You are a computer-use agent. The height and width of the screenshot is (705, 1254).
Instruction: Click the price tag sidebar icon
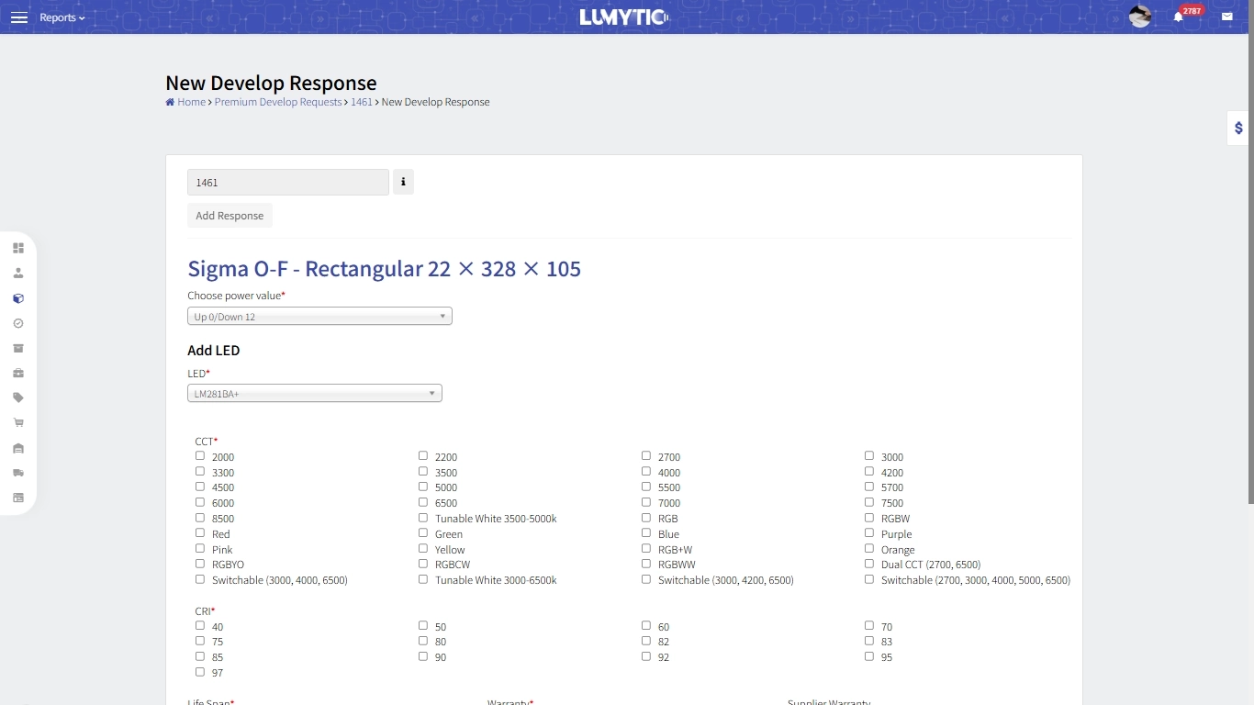pyautogui.click(x=18, y=398)
